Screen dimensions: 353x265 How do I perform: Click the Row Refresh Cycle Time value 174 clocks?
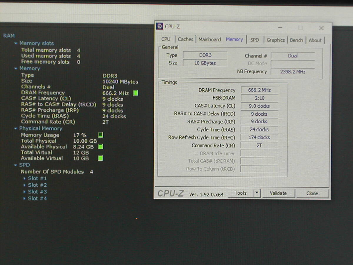click(259, 137)
